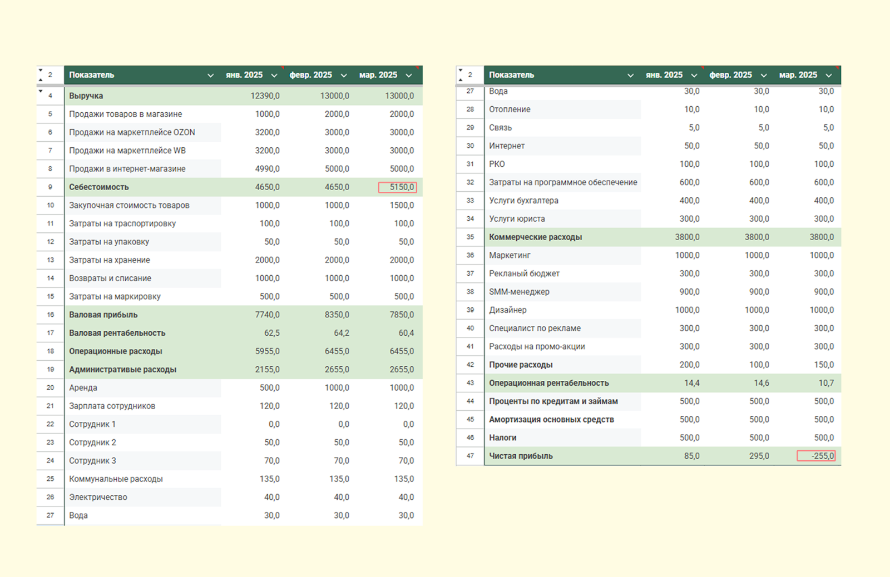Open янв. 2025 filter dropdown in left table

pyautogui.click(x=274, y=76)
